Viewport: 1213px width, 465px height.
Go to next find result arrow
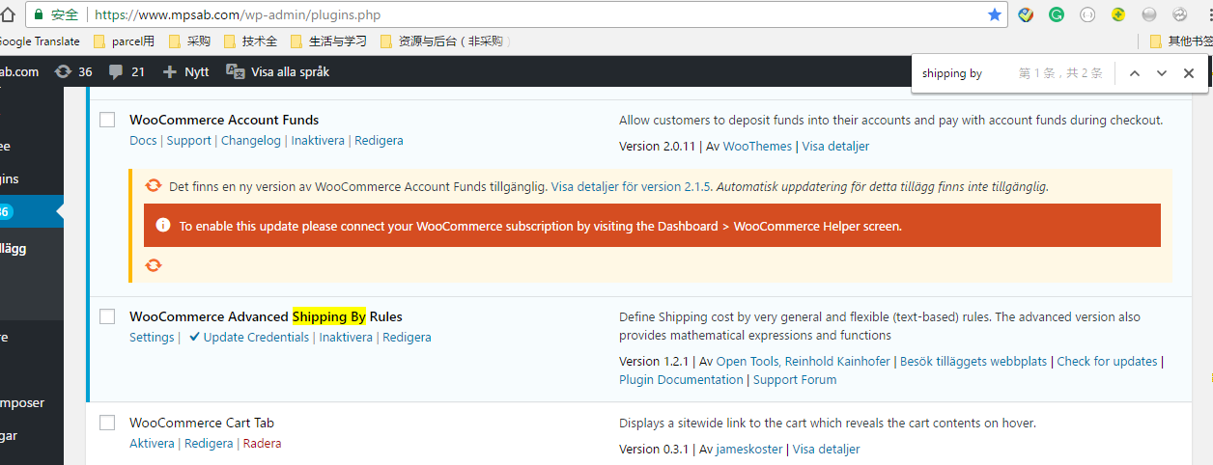(1162, 73)
